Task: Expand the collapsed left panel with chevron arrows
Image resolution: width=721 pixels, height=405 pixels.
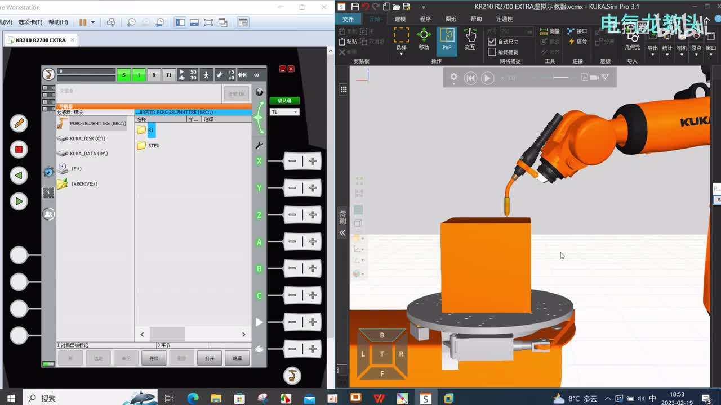Action: 342,232
